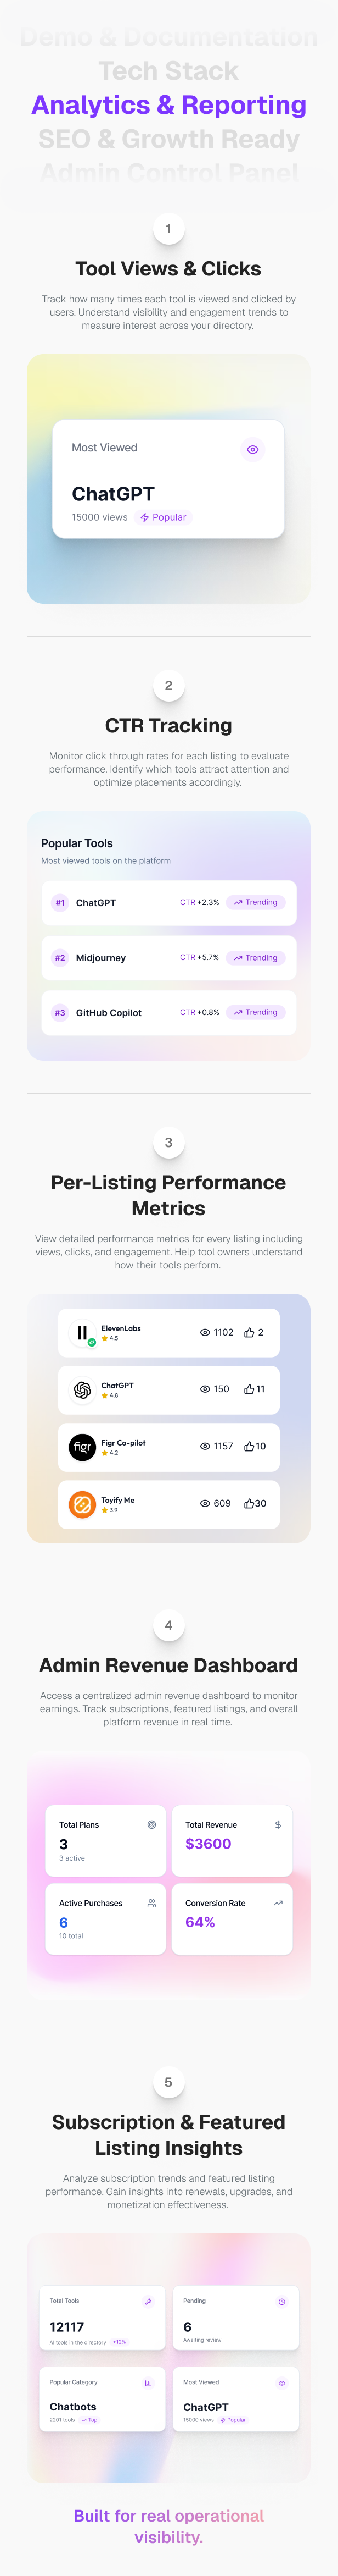The width and height of the screenshot is (338, 2576).
Task: Click the Toyify Me orange logo icon
Action: 83,1504
